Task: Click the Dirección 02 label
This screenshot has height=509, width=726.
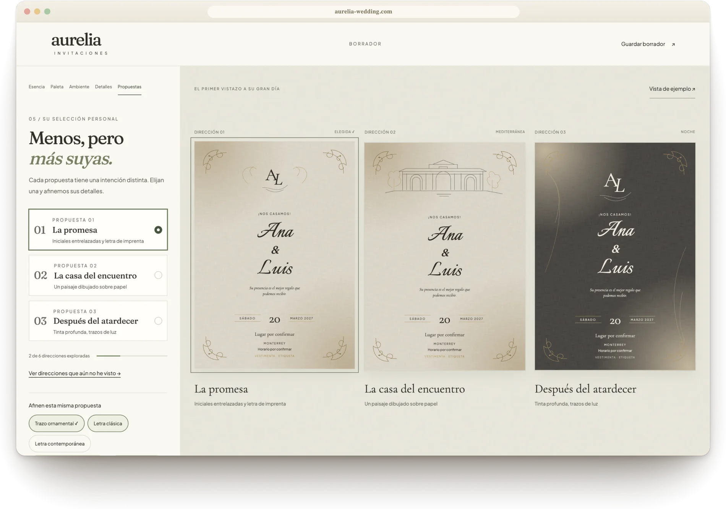Action: 380,132
